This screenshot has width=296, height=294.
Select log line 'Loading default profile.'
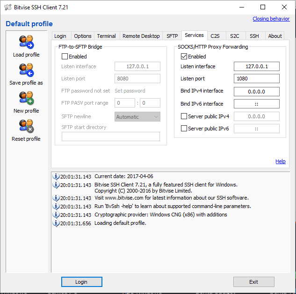[120, 223]
